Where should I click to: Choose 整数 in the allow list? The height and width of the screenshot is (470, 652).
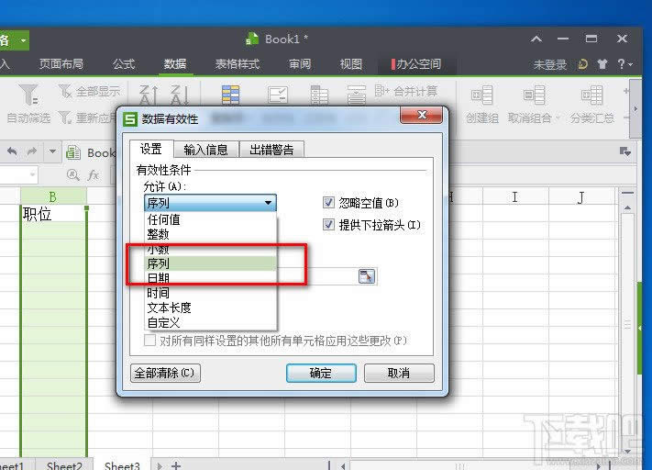click(x=210, y=234)
